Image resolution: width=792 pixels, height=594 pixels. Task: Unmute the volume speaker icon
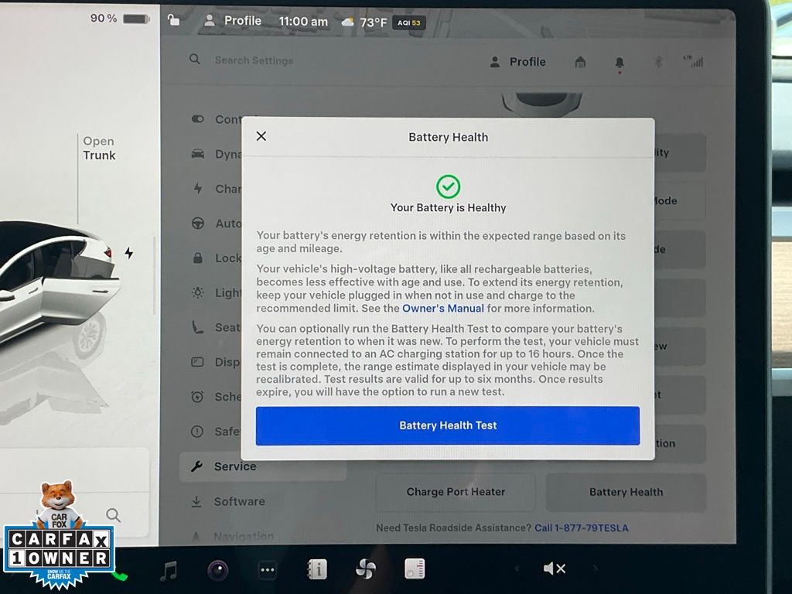[554, 569]
